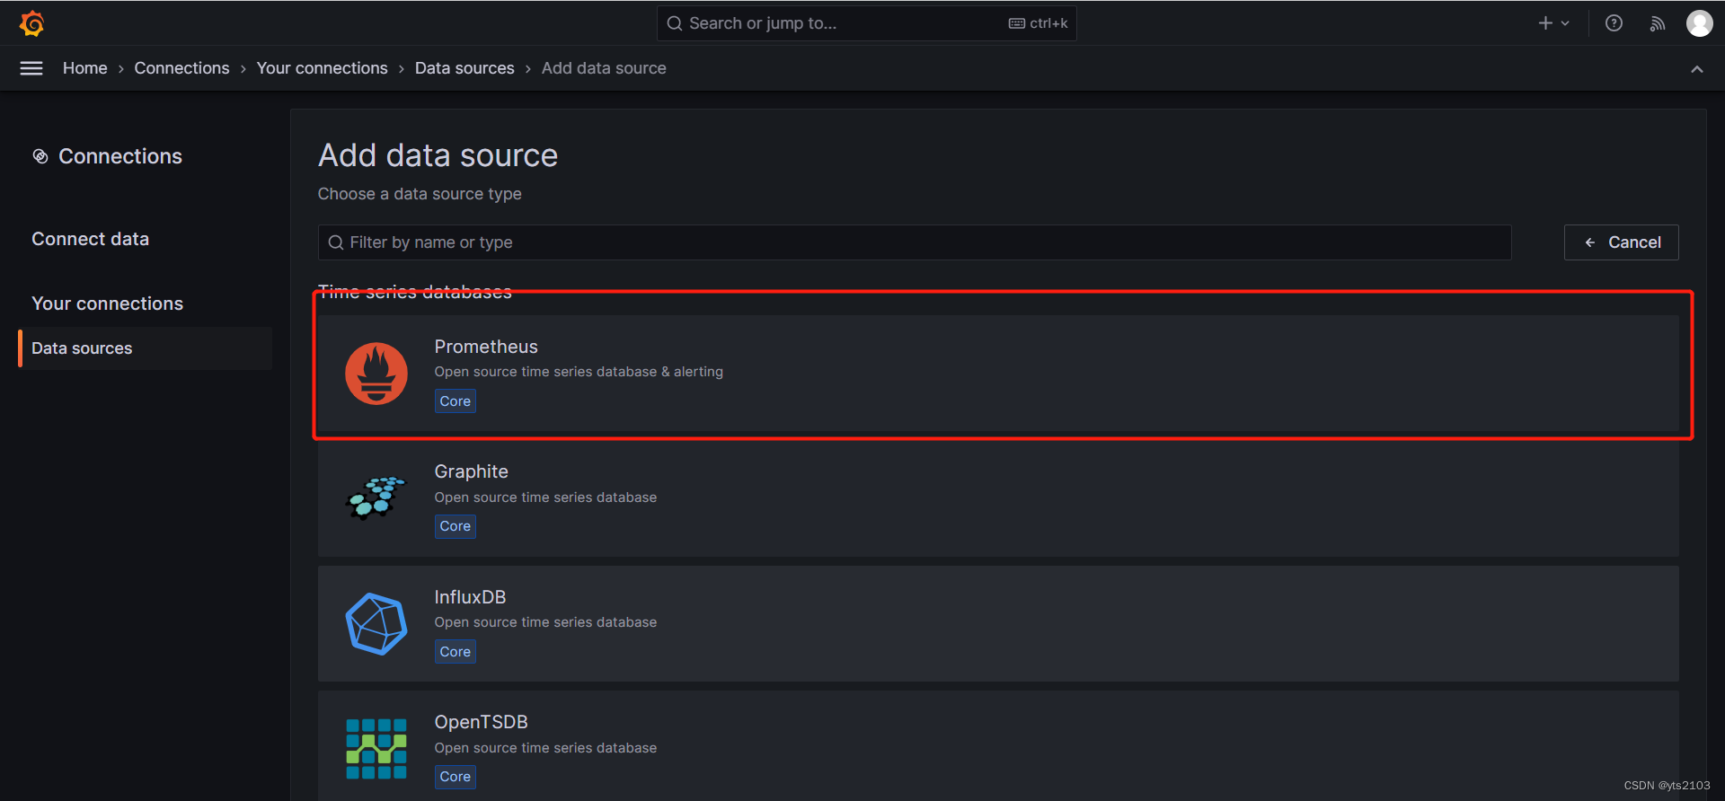Open the news feed RSS icon

1658,23
